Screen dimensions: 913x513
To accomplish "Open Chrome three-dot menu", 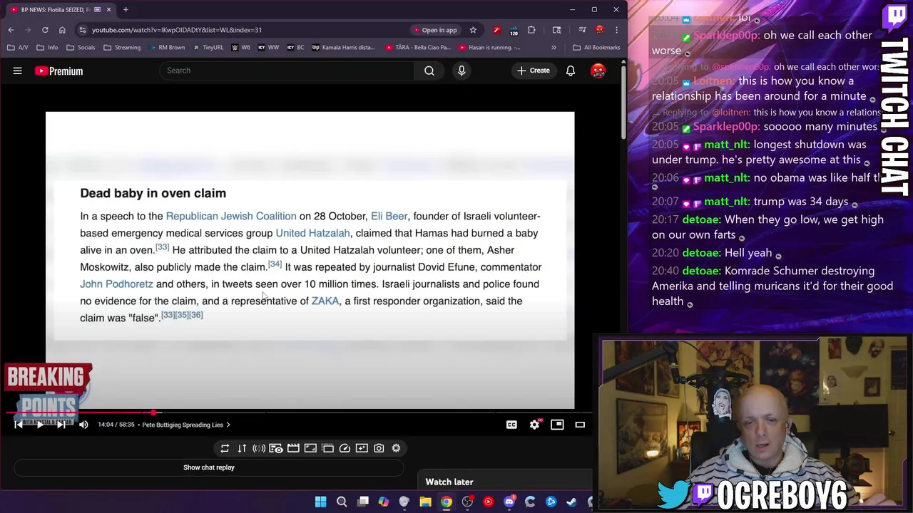I will pyautogui.click(x=616, y=30).
